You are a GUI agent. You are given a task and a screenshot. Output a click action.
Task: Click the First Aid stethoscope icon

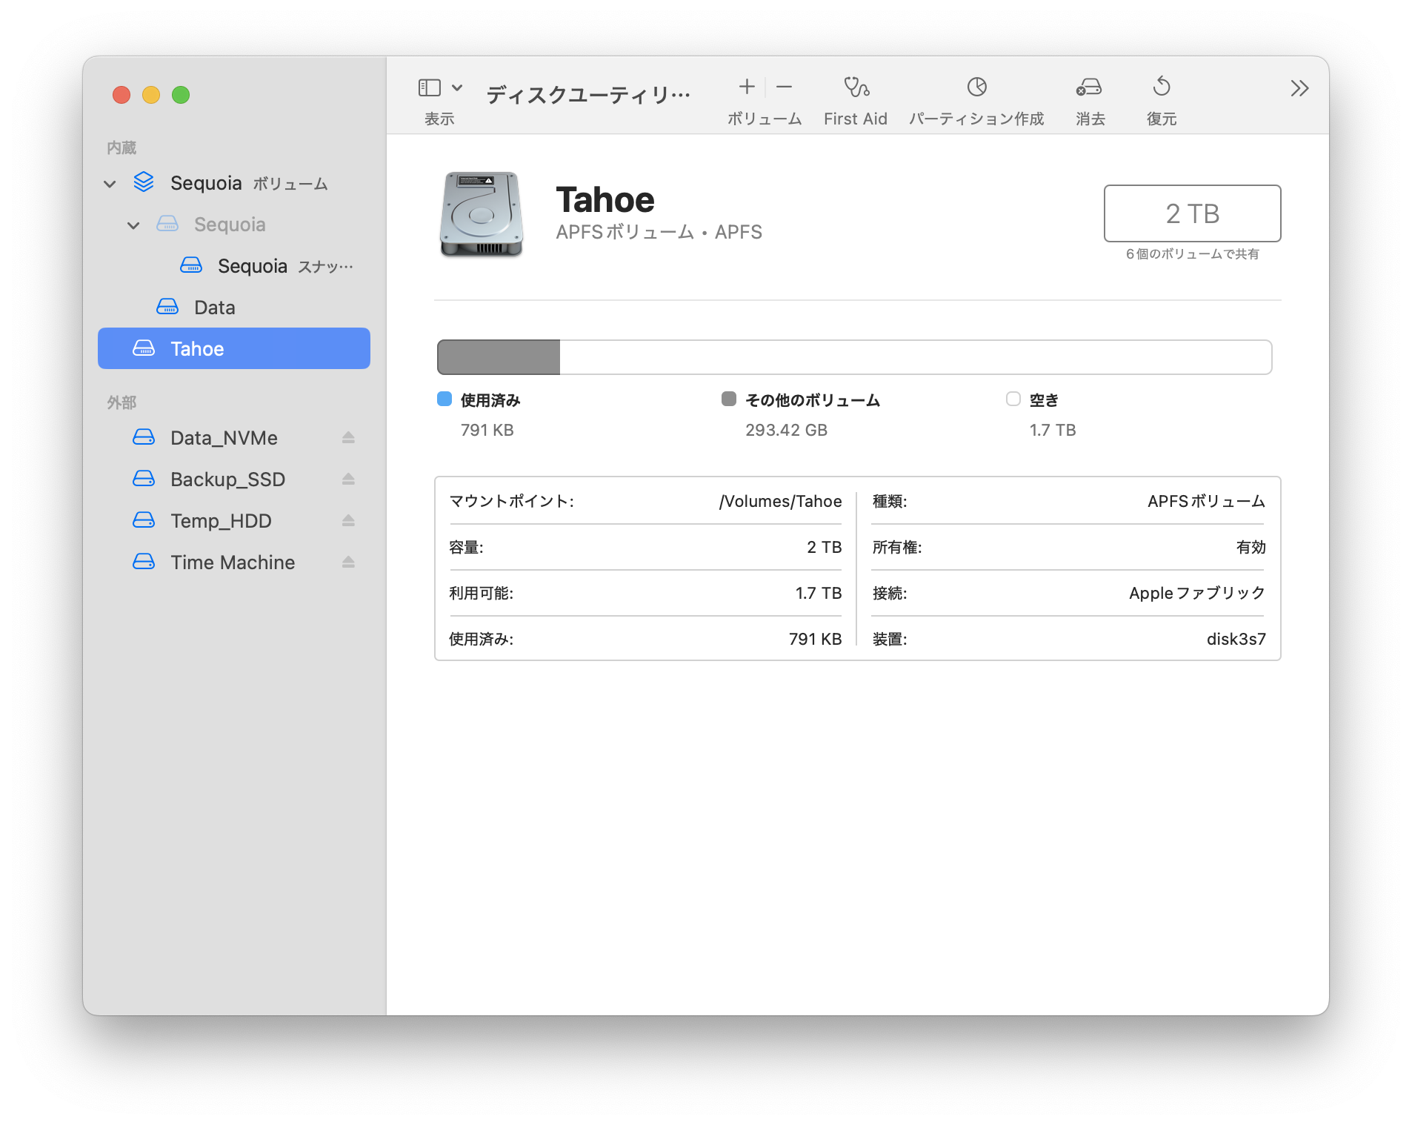coord(856,87)
